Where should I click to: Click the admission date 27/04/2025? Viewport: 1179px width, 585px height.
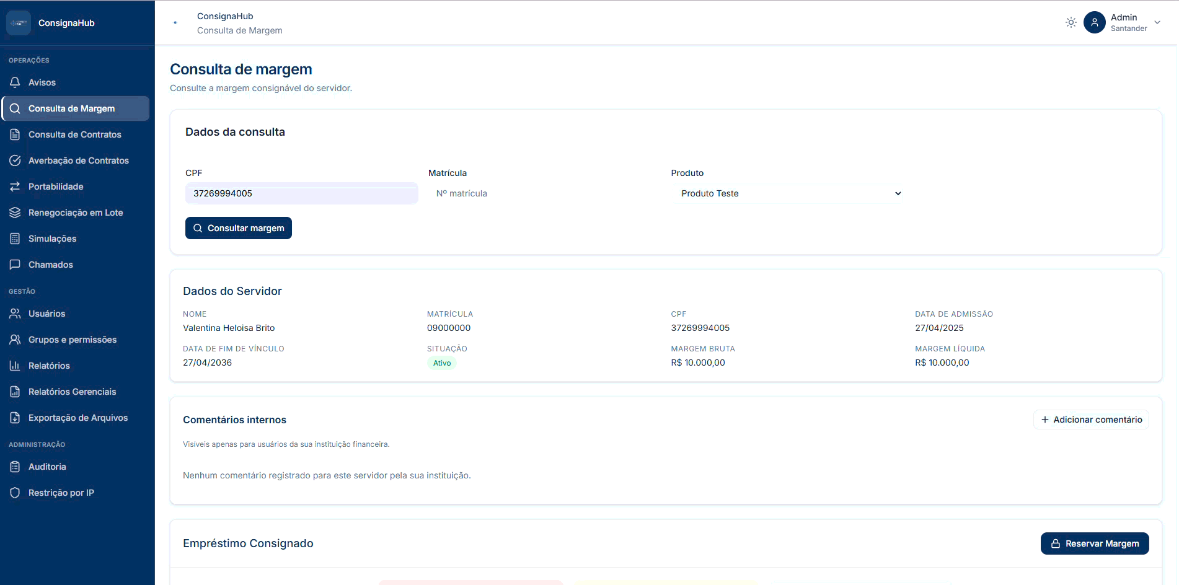tap(939, 328)
